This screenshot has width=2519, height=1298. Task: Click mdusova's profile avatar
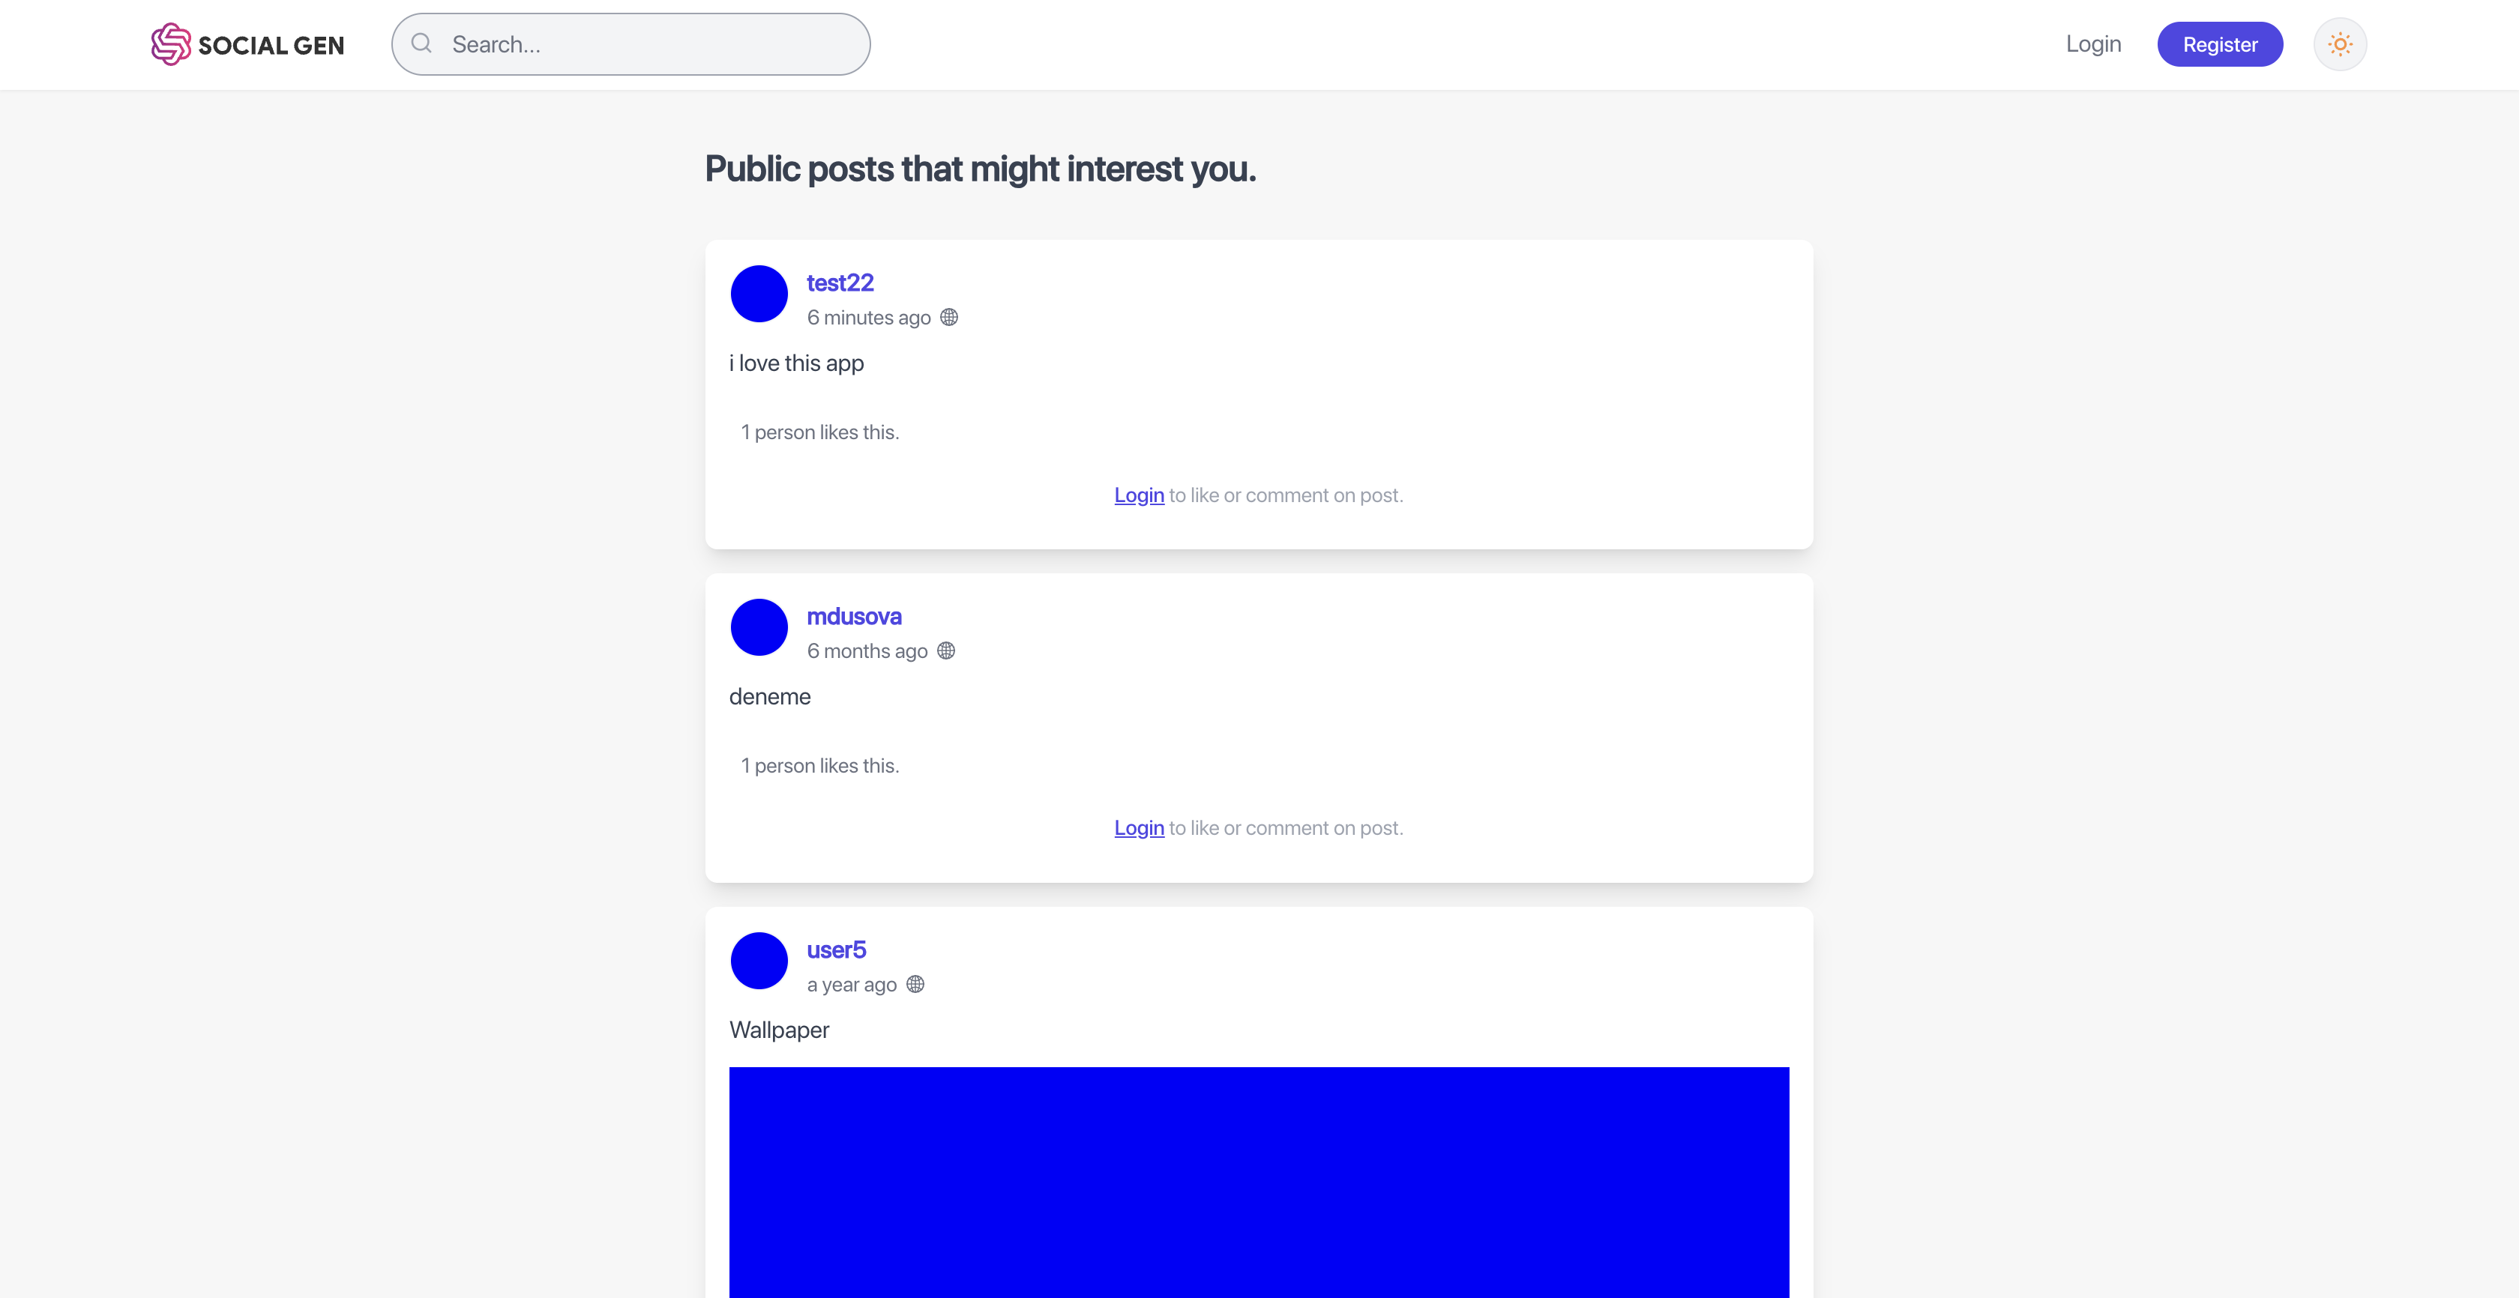(x=759, y=627)
